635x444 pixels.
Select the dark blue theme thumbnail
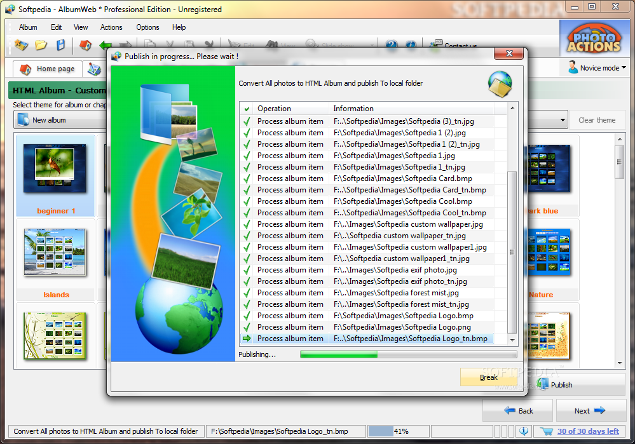tap(553, 176)
